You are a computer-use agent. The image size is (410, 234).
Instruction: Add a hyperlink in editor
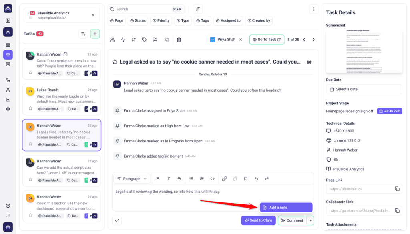click(x=224, y=179)
